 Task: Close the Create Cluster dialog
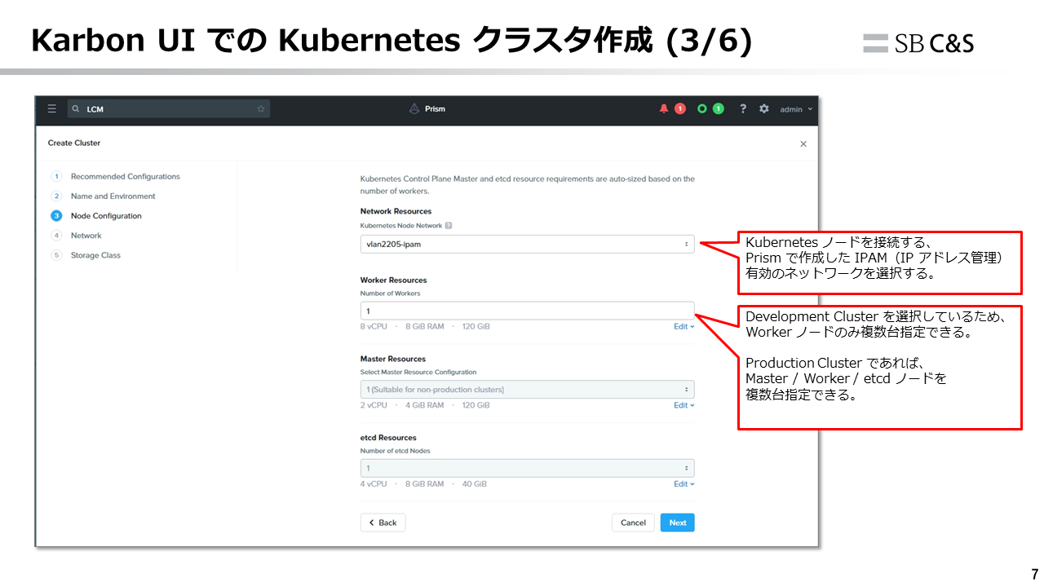[x=803, y=143]
